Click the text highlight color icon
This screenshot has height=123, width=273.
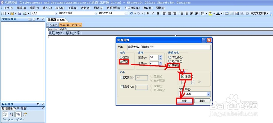click(x=210, y=13)
